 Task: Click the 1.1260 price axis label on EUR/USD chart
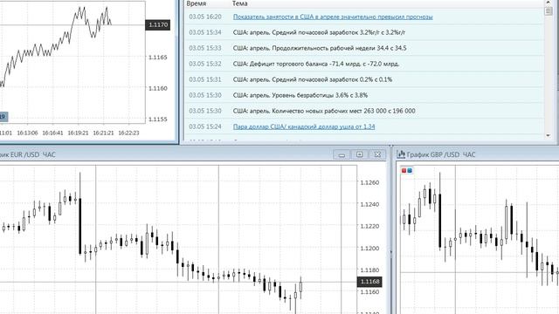click(x=369, y=182)
